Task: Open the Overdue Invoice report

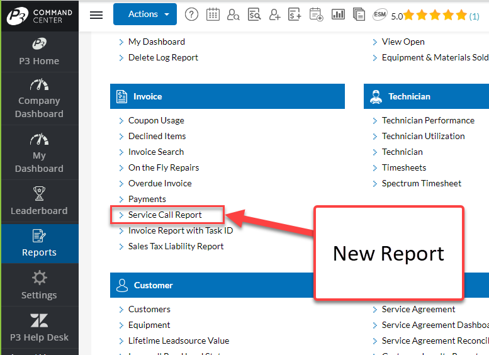Action: pyautogui.click(x=160, y=183)
